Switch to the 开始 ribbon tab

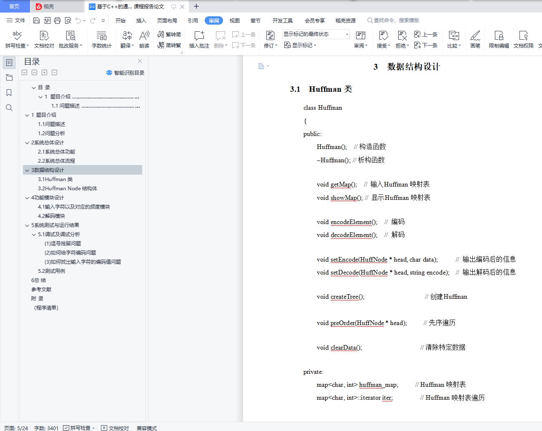point(120,20)
